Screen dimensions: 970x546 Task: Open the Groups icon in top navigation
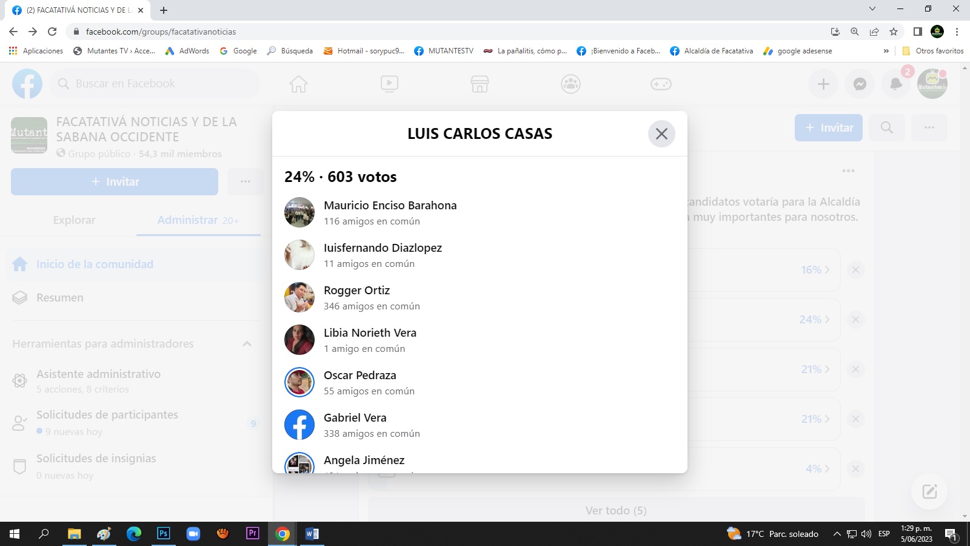click(x=570, y=84)
